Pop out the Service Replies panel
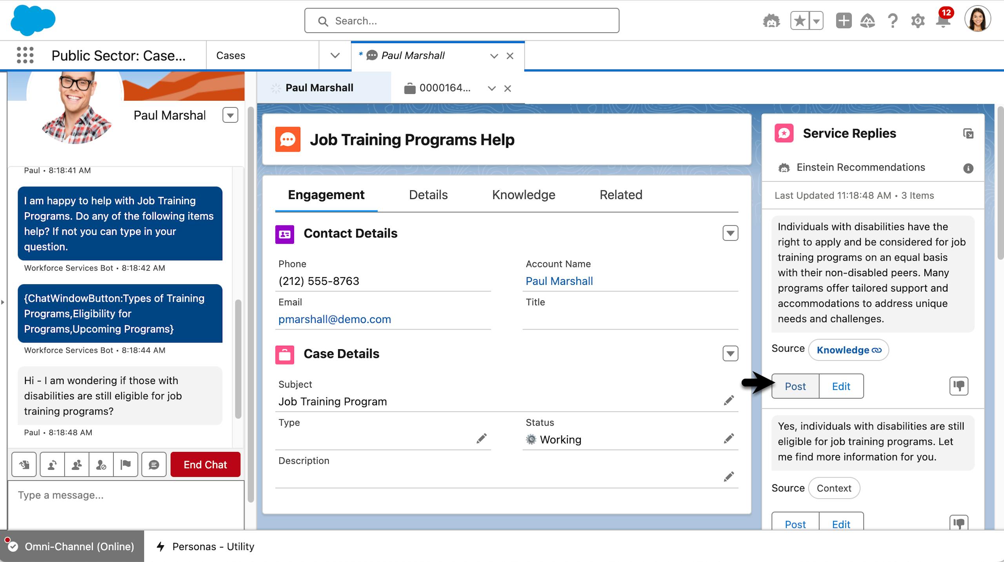Image resolution: width=1004 pixels, height=562 pixels. click(x=968, y=134)
